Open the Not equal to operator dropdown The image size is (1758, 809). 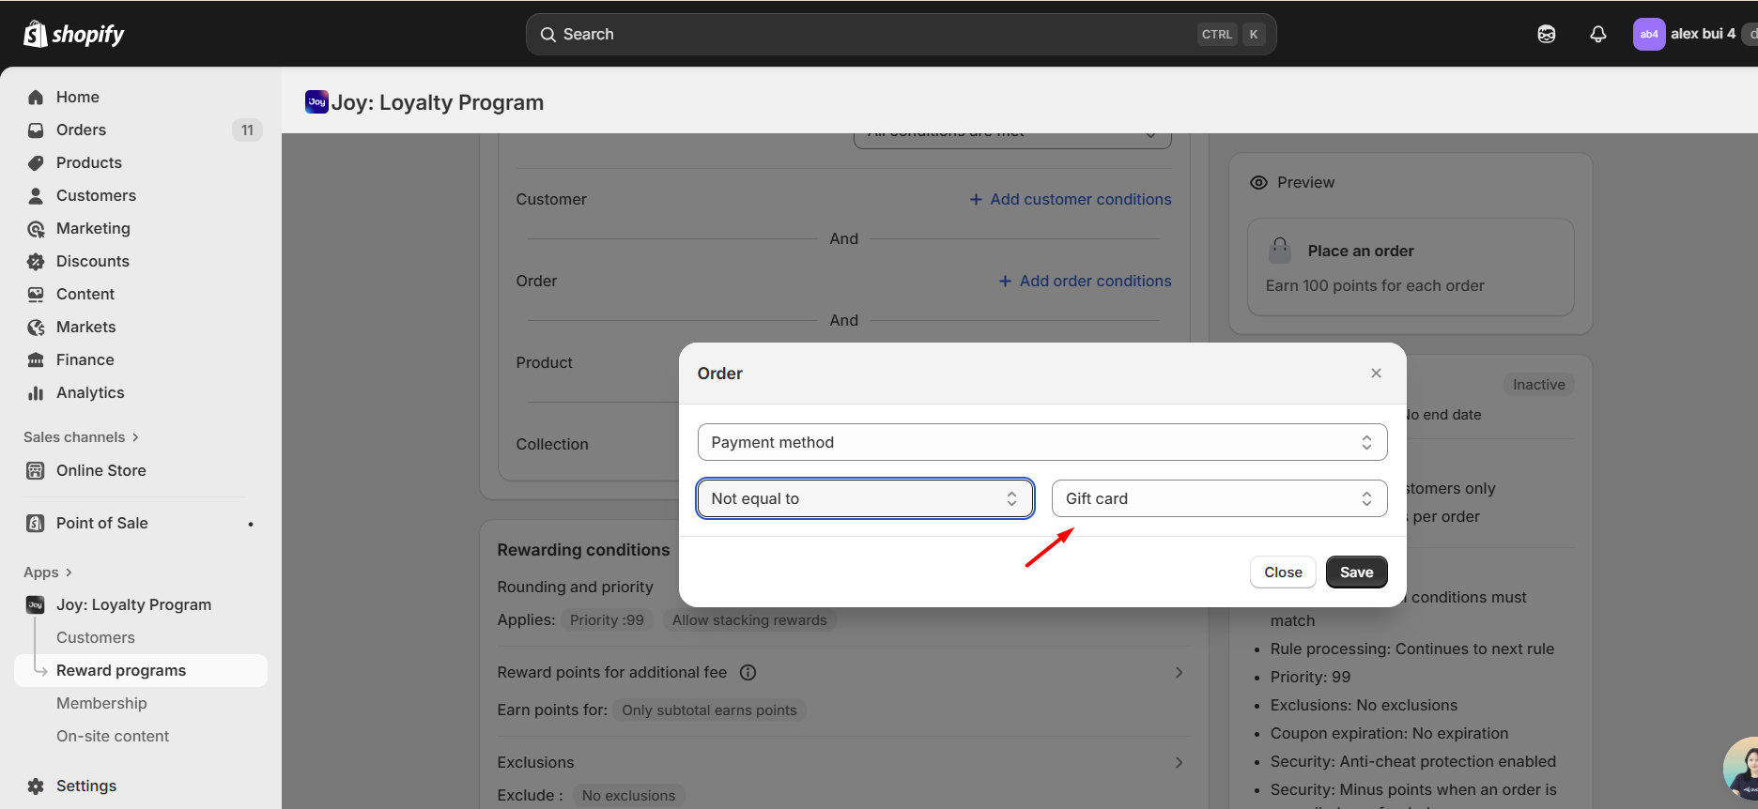tap(865, 498)
